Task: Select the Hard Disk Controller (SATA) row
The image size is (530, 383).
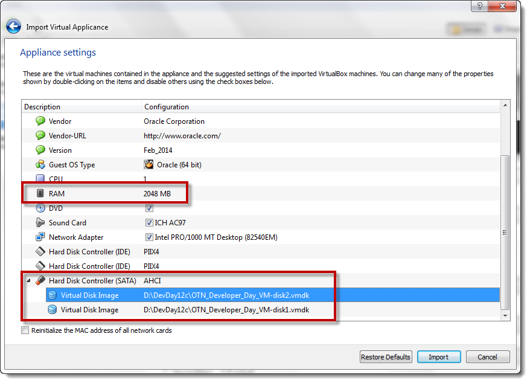Action: tap(261, 281)
